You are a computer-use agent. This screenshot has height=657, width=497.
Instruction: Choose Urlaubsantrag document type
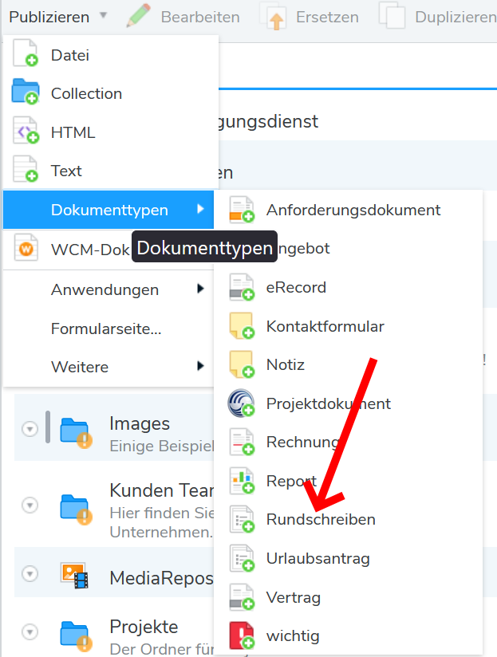point(349,559)
